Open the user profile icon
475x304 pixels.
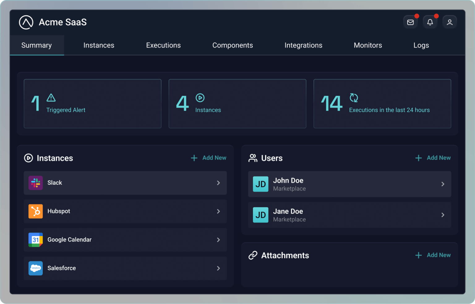tap(450, 22)
